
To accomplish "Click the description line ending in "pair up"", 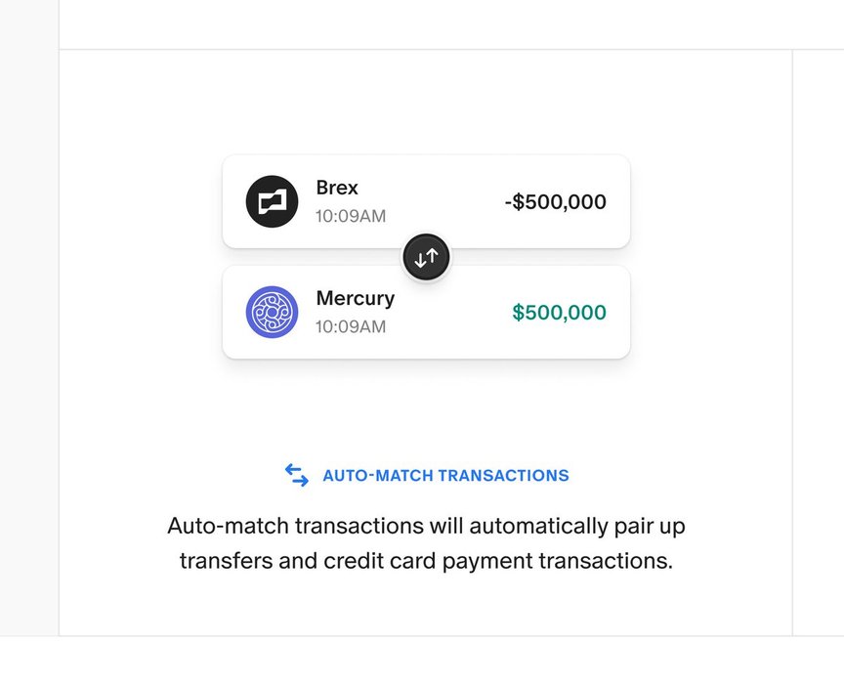I will [x=426, y=526].
